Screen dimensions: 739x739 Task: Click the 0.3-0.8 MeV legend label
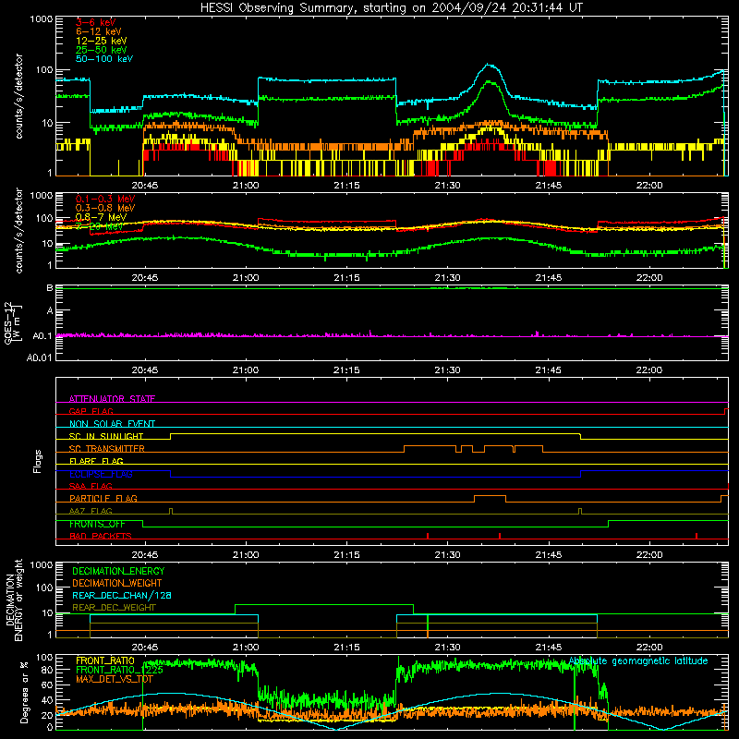[105, 208]
